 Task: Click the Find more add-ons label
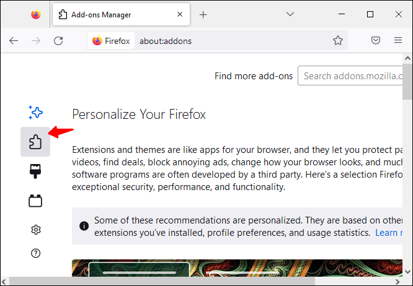click(x=254, y=76)
